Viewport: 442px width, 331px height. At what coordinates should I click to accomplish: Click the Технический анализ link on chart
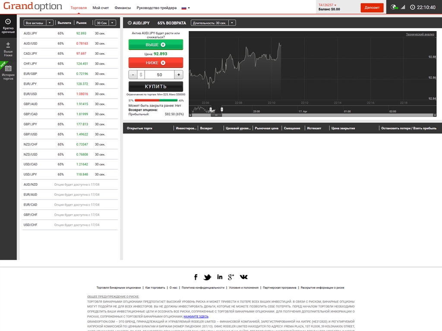click(x=420, y=34)
